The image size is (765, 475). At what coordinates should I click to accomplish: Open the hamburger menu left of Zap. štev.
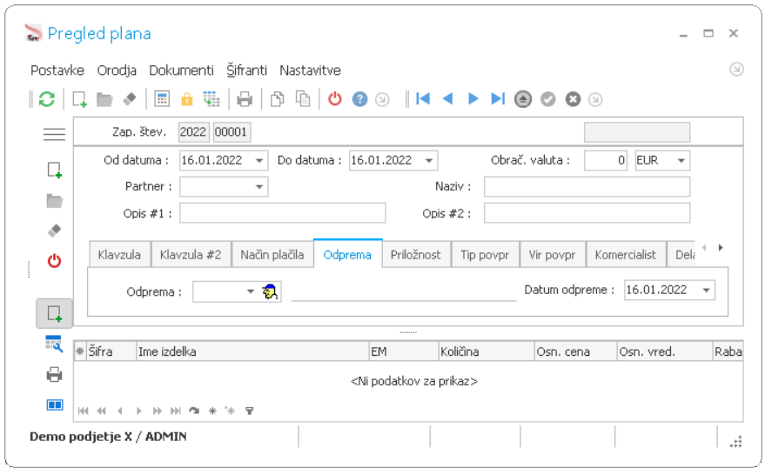point(54,134)
